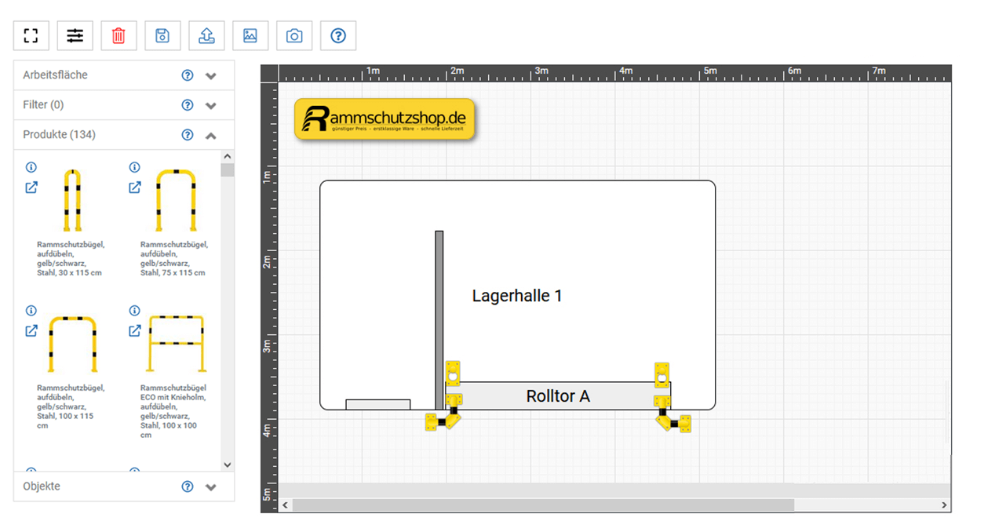The height and width of the screenshot is (532, 1006).
Task: Show info for Rammschutzbügel 75 x 115 cm
Action: 135,168
